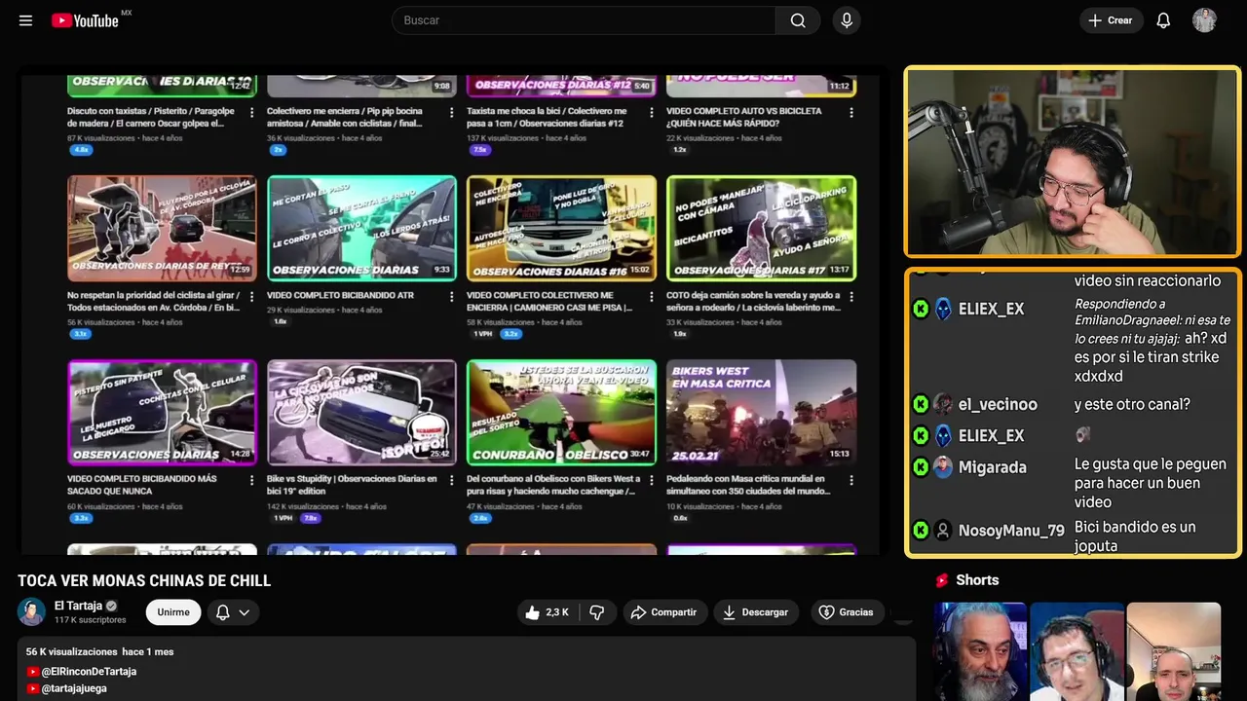Open options for 'BICIBANDIDO ATR' video
This screenshot has width=1247, height=701.
[451, 297]
